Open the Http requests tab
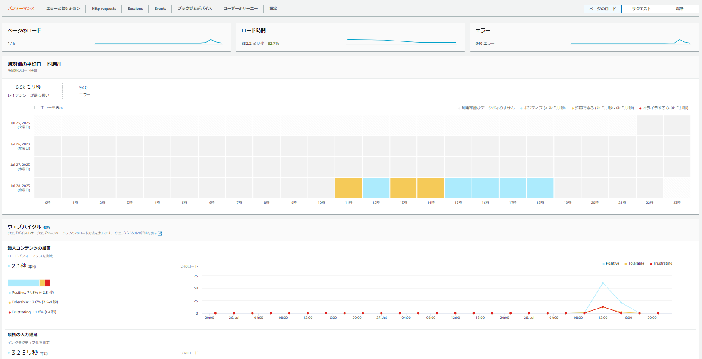The width and height of the screenshot is (702, 359). point(104,9)
